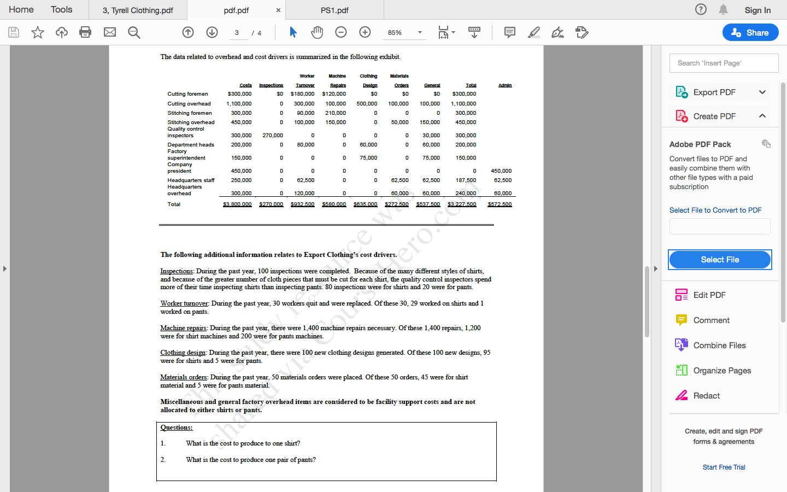Select the text highlighter tool

pos(533,32)
